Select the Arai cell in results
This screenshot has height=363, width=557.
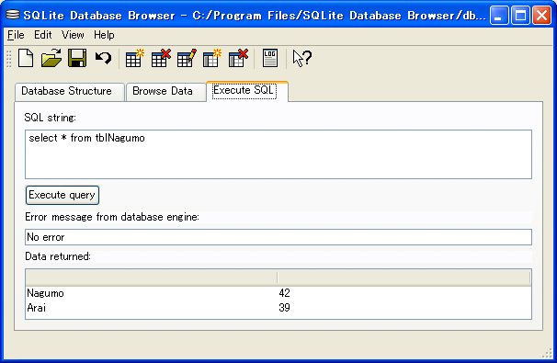point(36,308)
